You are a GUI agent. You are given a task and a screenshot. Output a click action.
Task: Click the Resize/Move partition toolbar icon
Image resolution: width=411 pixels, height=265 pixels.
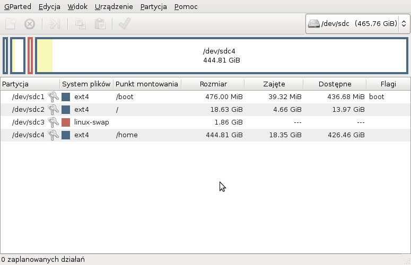(x=55, y=24)
